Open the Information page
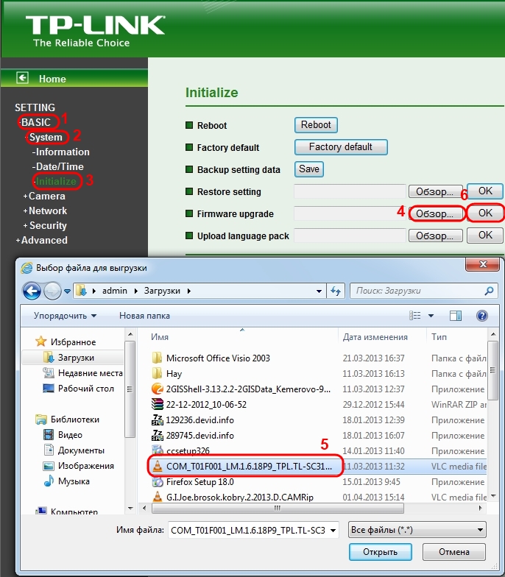Viewport: 505px width, 577px height. tap(61, 152)
